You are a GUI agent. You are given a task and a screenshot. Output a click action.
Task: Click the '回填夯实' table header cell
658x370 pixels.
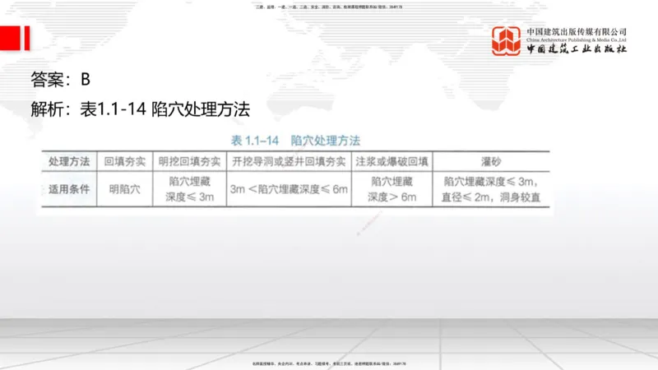coord(125,161)
